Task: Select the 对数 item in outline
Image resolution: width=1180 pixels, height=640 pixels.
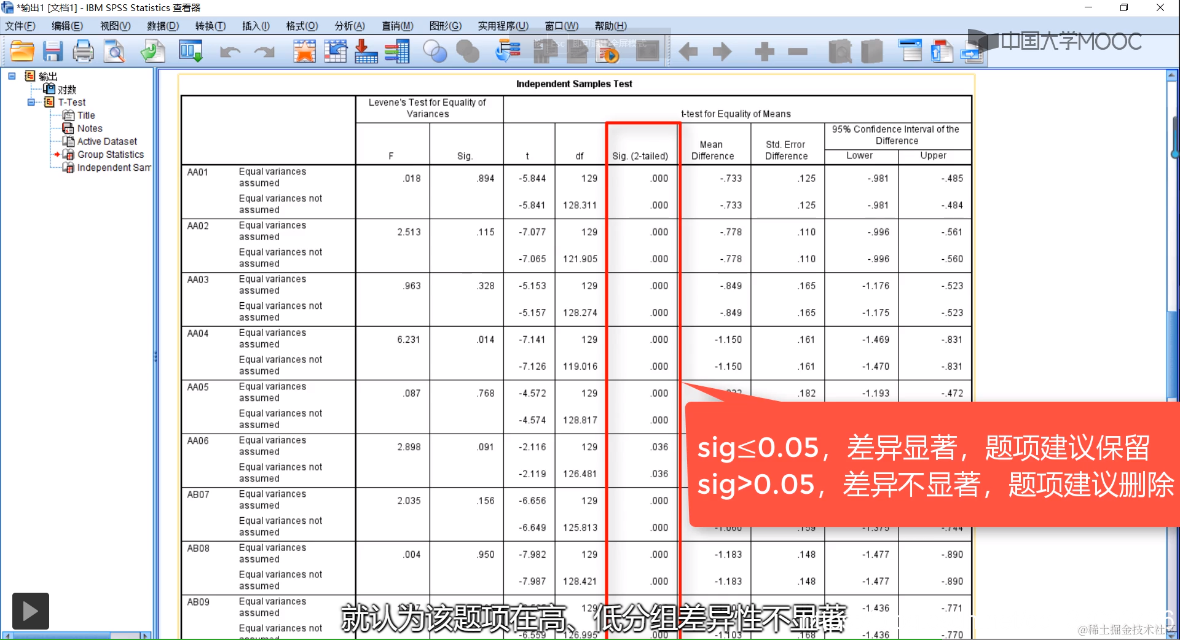Action: [67, 90]
